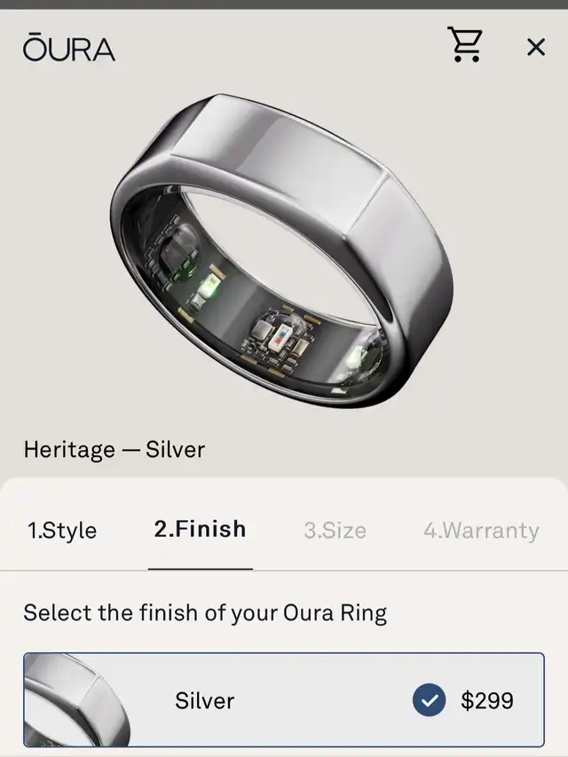Click the underline indicator beneath 2.Finish
The height and width of the screenshot is (757, 568).
(201, 569)
